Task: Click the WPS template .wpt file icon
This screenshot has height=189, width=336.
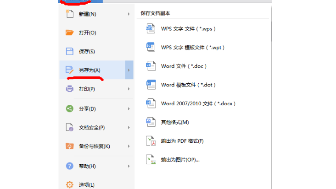Action: click(151, 47)
